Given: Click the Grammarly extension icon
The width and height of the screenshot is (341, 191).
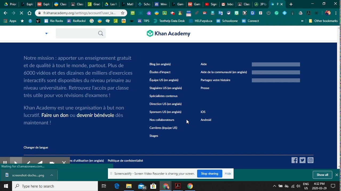Looking at the screenshot, I should coord(277,13).
